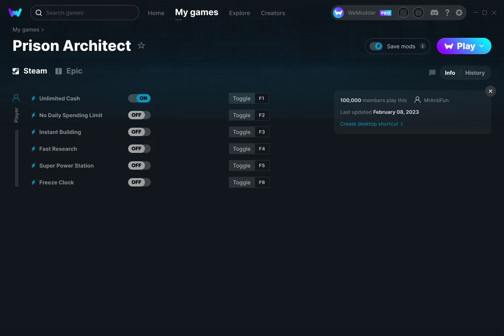The width and height of the screenshot is (504, 336).
Task: Click MrAntiFun creator user icon
Action: (417, 100)
